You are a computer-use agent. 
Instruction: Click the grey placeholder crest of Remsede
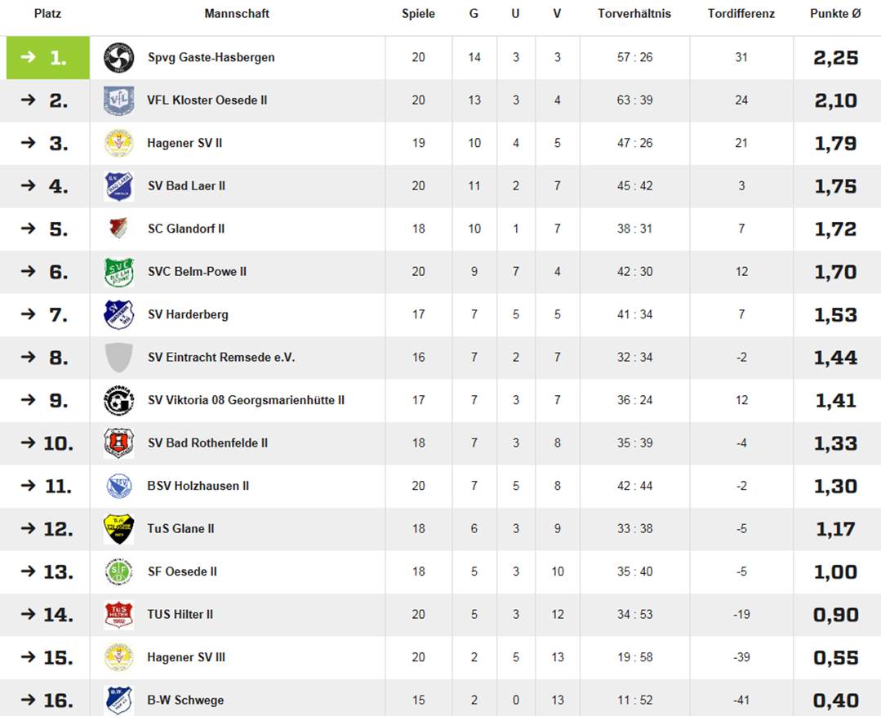click(x=119, y=358)
